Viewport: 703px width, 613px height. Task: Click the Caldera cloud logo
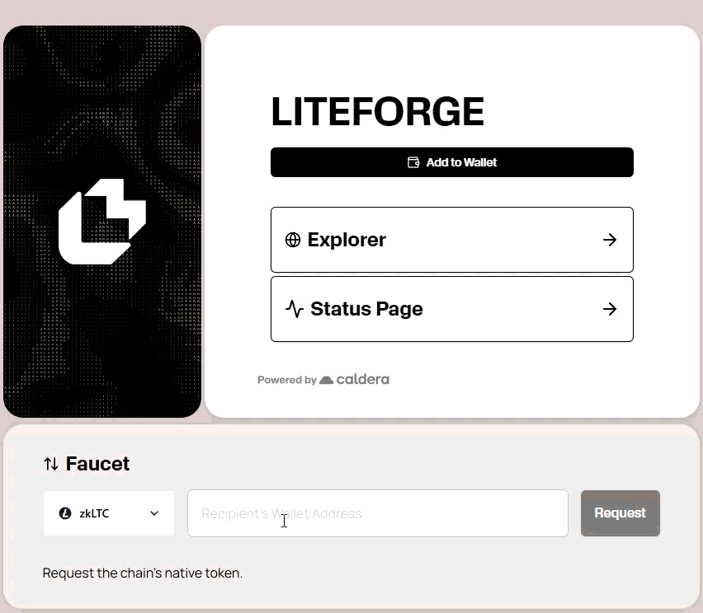tap(327, 380)
